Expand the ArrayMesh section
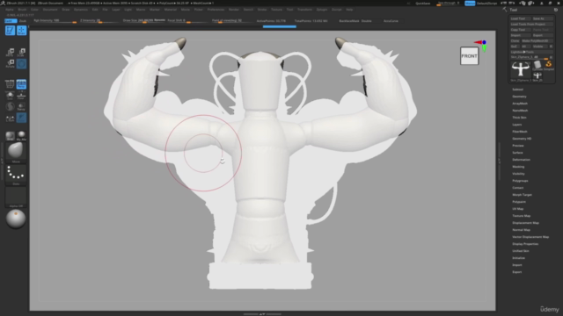 [520, 104]
